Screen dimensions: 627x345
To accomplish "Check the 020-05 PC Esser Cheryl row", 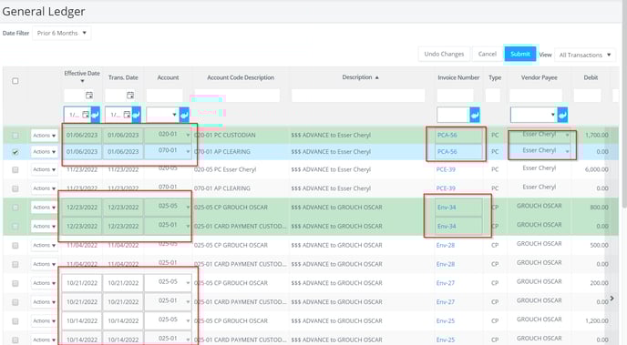I will [x=15, y=169].
